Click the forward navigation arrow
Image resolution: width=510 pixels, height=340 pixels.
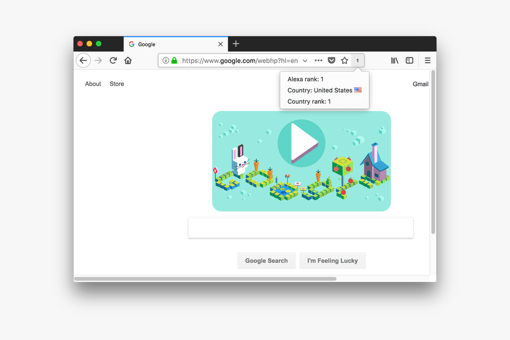click(98, 60)
